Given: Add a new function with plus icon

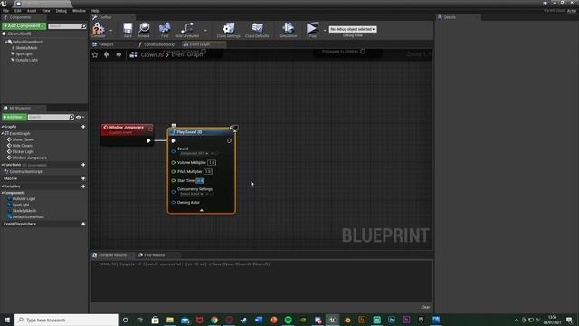Looking at the screenshot, I should 83,165.
